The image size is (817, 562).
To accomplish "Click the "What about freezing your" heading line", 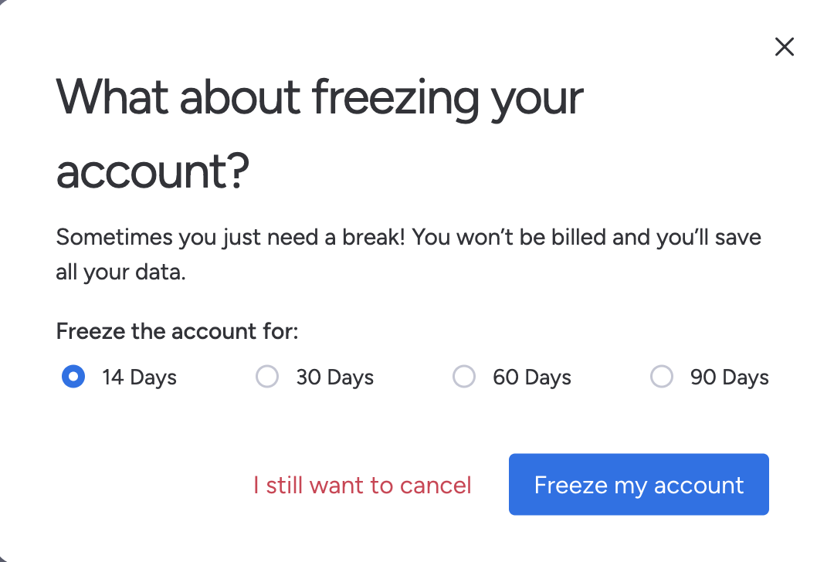I will tap(320, 97).
